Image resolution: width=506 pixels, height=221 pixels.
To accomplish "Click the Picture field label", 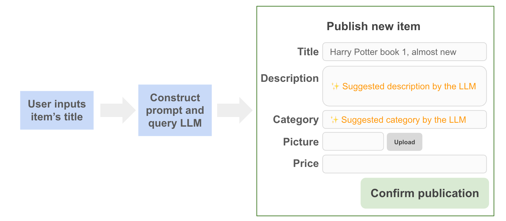I will (x=301, y=142).
